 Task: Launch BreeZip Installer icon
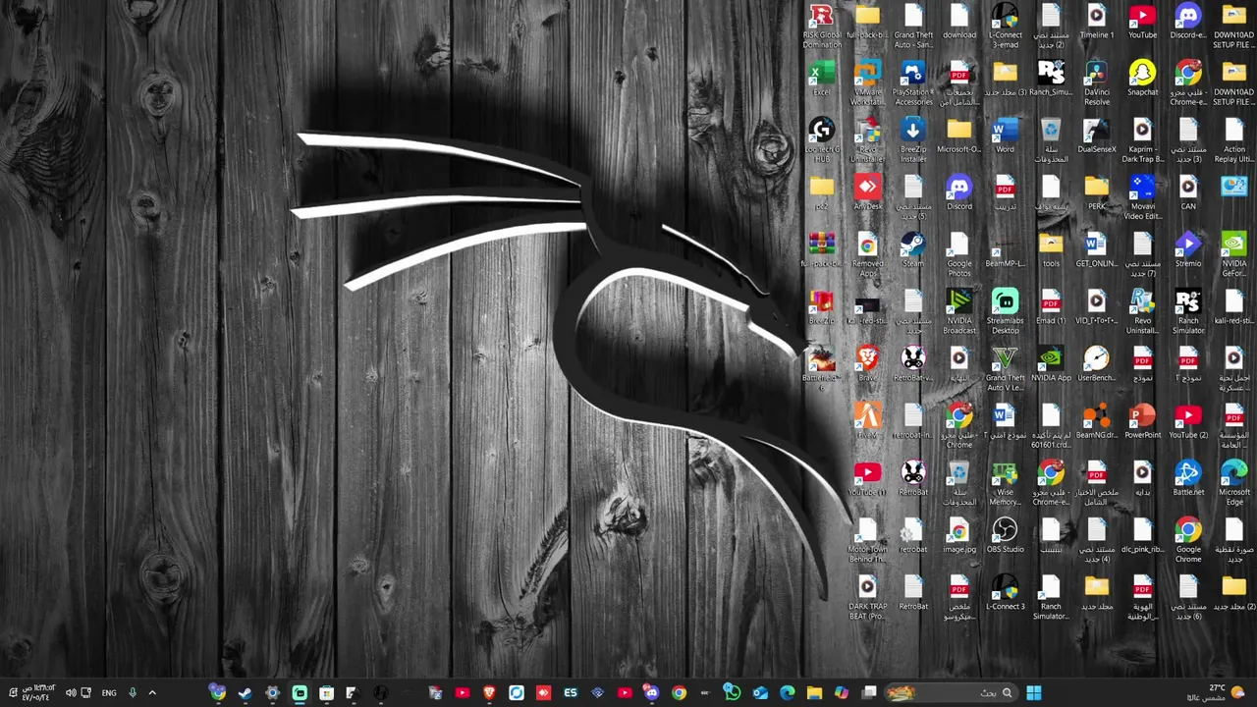(x=913, y=140)
